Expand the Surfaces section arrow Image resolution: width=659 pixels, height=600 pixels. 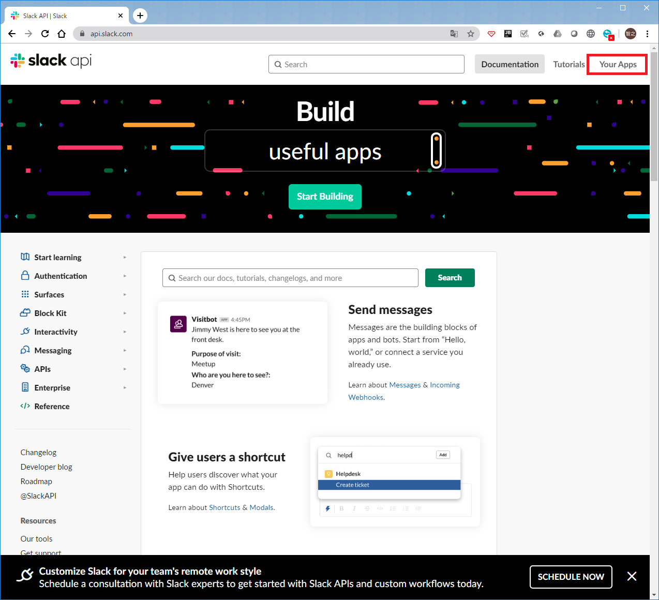tap(125, 294)
